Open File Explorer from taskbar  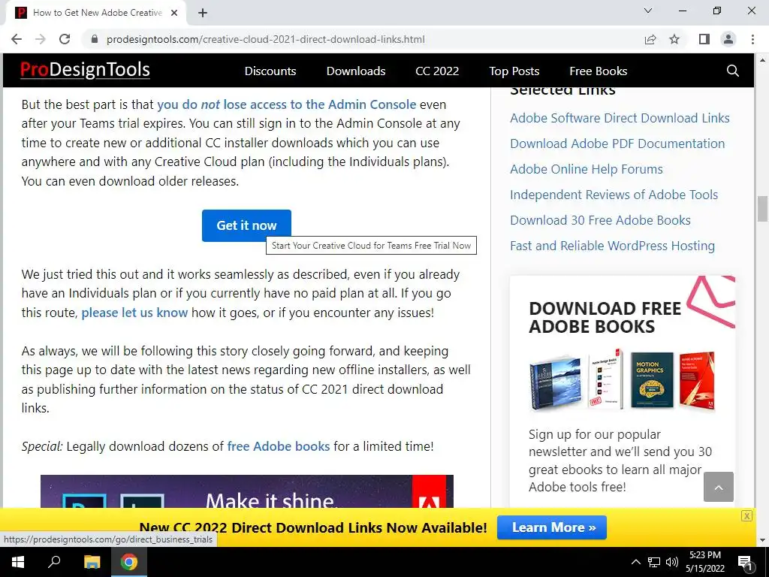(92, 562)
